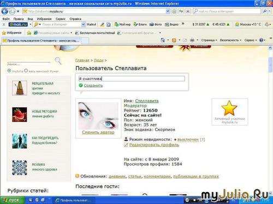Click the browser Back arrow button

[4, 11]
